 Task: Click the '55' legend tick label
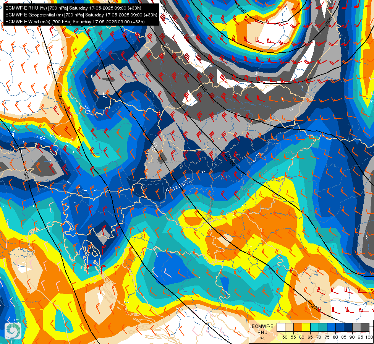coord(293,337)
